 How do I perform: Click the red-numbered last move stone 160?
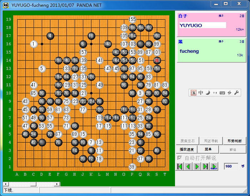click(157, 60)
